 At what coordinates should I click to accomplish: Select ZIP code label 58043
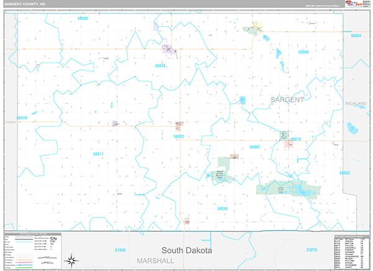click(x=223, y=209)
